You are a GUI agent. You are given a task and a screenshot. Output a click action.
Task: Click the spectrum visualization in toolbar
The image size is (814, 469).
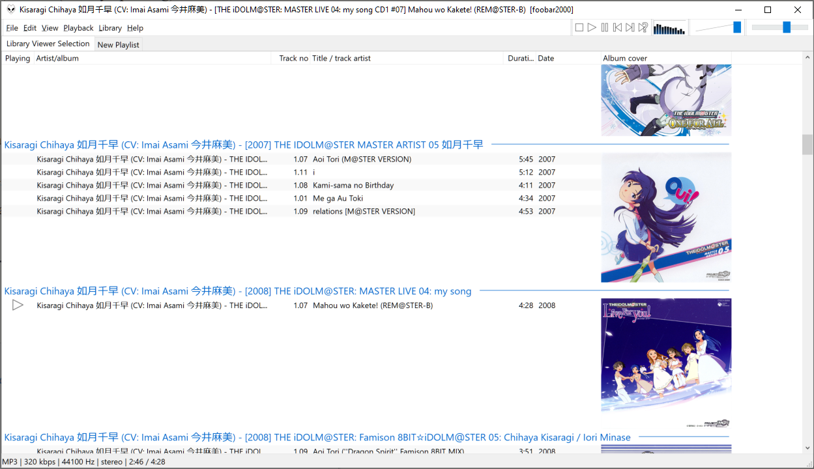[669, 28]
